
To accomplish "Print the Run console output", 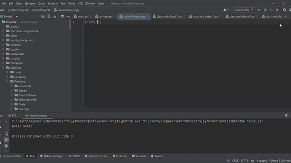I will [x=6, y=146].
